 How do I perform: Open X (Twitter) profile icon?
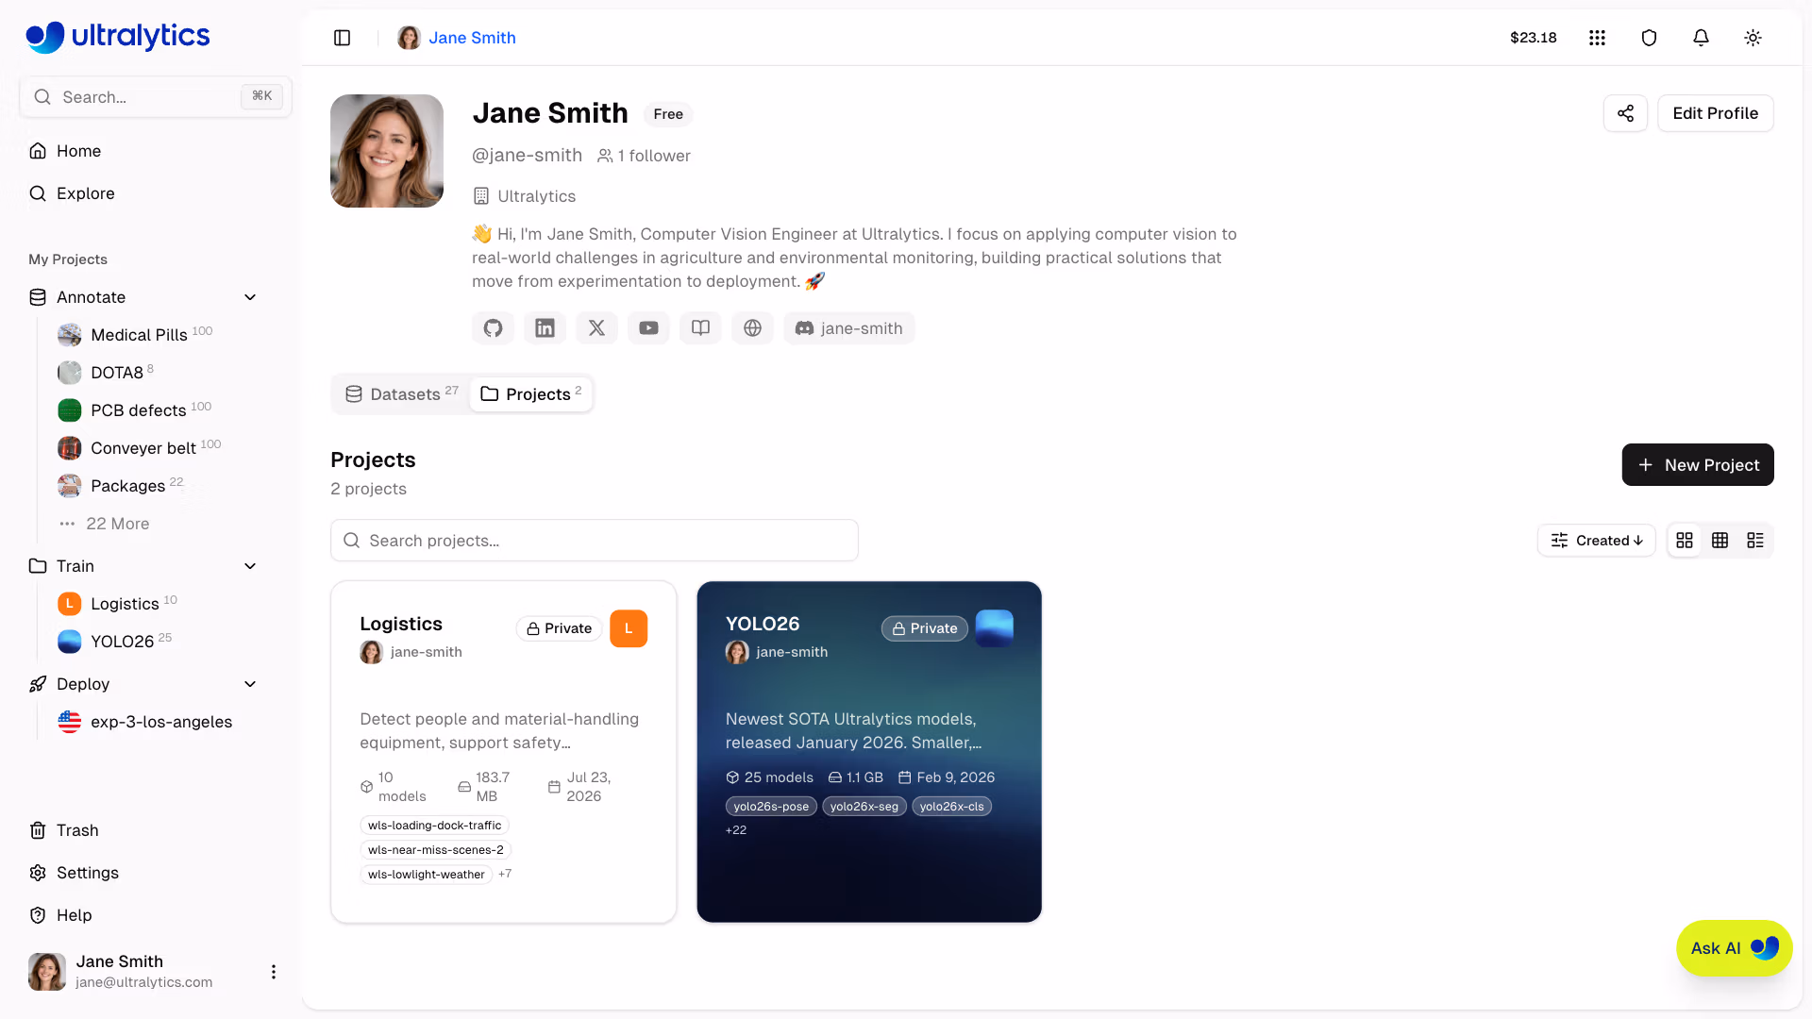pos(596,328)
